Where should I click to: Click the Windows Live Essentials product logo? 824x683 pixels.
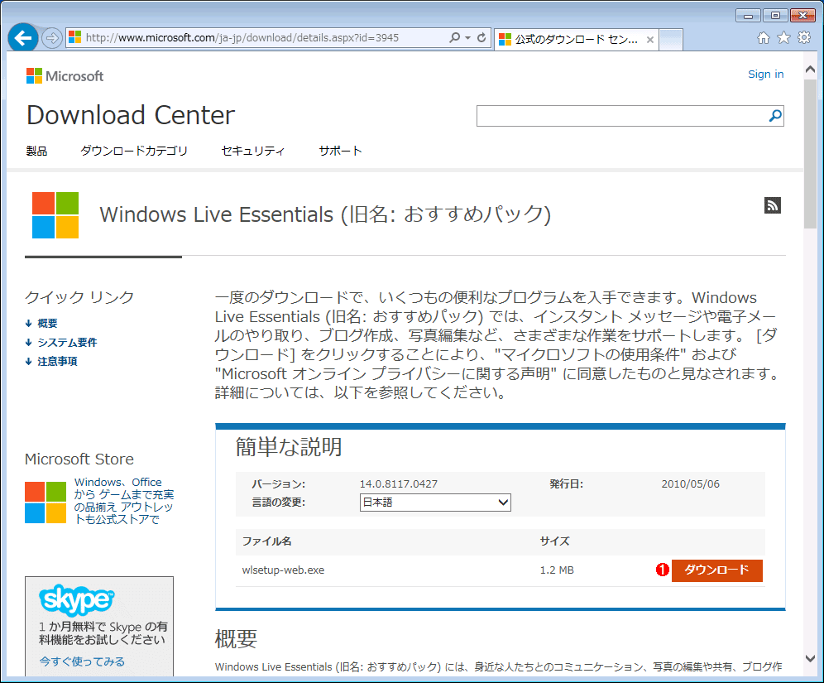[x=55, y=215]
